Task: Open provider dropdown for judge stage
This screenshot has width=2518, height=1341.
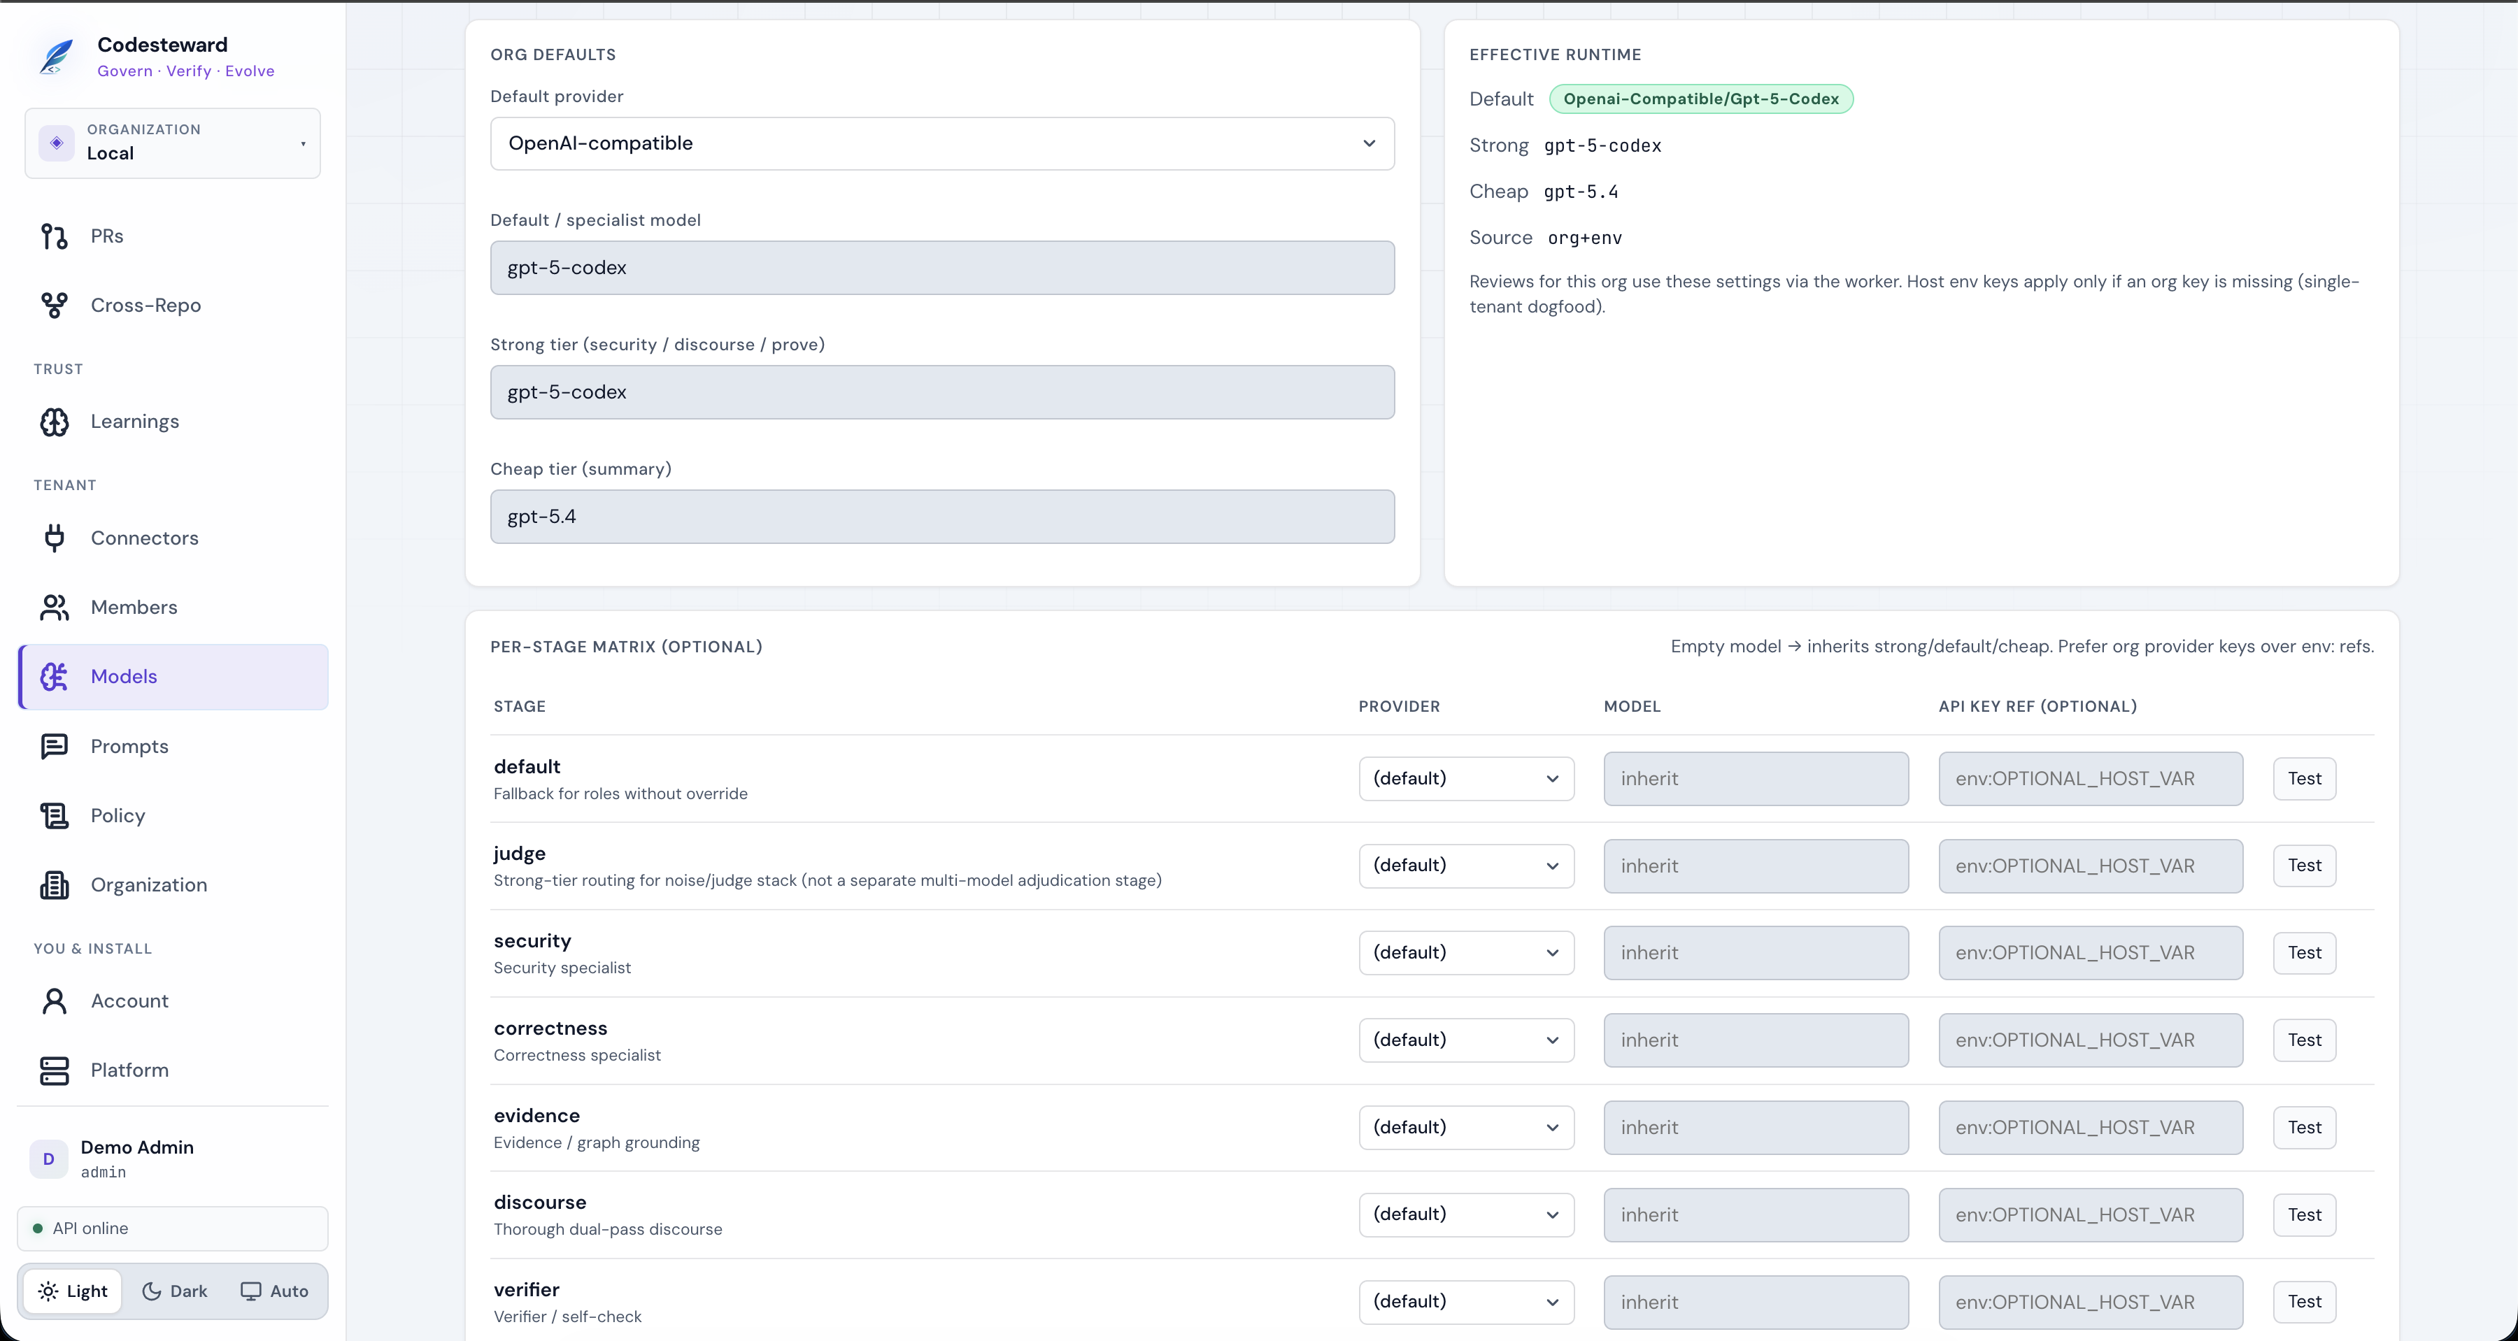Action: 1466,866
